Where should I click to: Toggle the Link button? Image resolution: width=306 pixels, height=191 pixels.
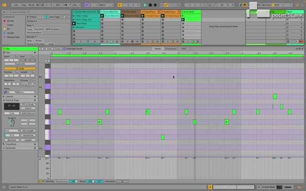coord(16,5)
